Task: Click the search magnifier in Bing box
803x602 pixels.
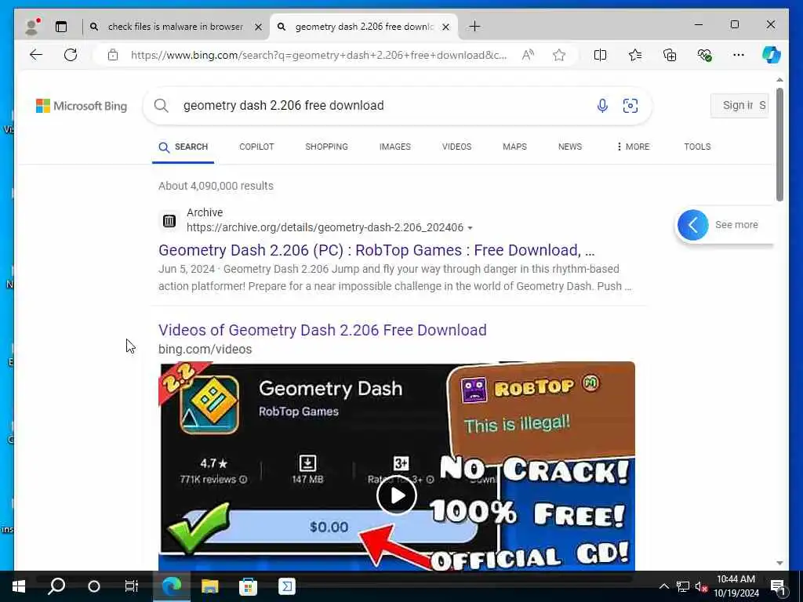Action: [x=162, y=106]
